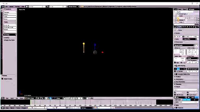
Task: Select the translate manipulator icon
Action: pyautogui.click(x=51, y=98)
